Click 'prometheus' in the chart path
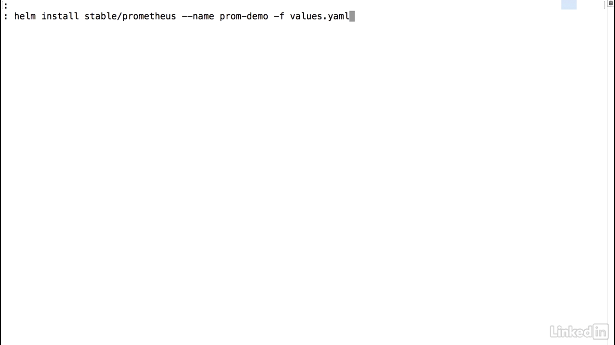615x345 pixels. (149, 16)
